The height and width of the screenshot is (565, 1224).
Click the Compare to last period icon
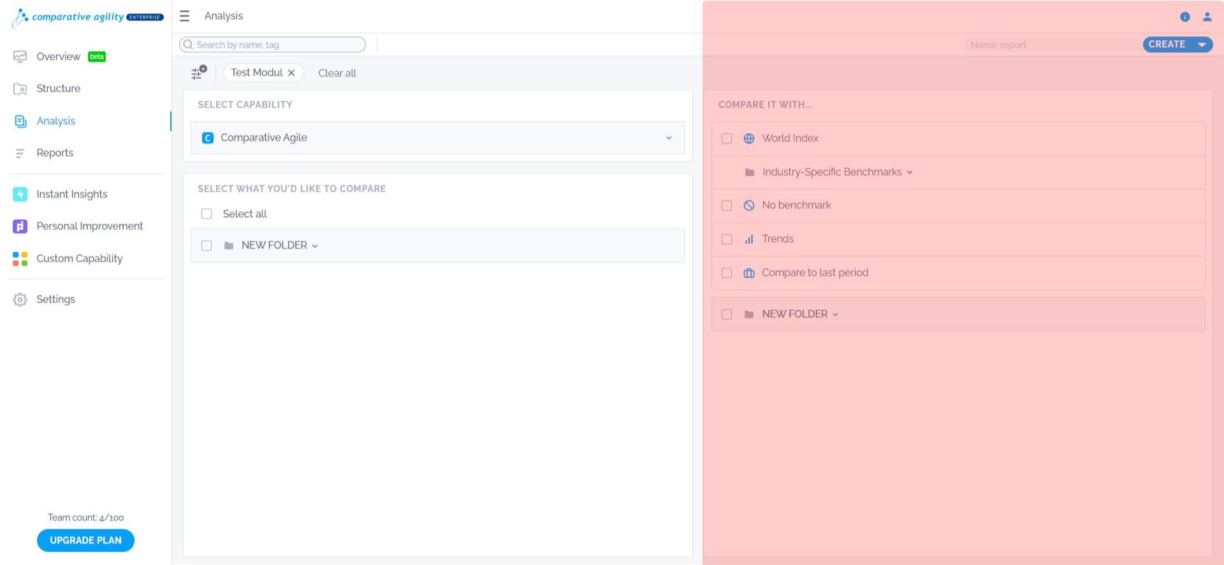(749, 273)
